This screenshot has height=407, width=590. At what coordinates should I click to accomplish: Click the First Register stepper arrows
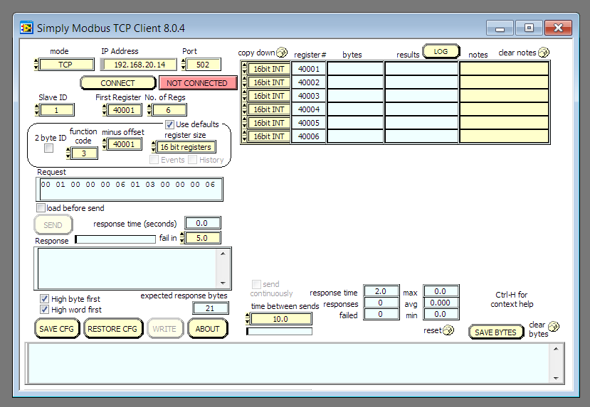coord(105,110)
